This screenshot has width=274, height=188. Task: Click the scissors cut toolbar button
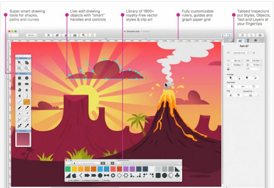pos(48,35)
